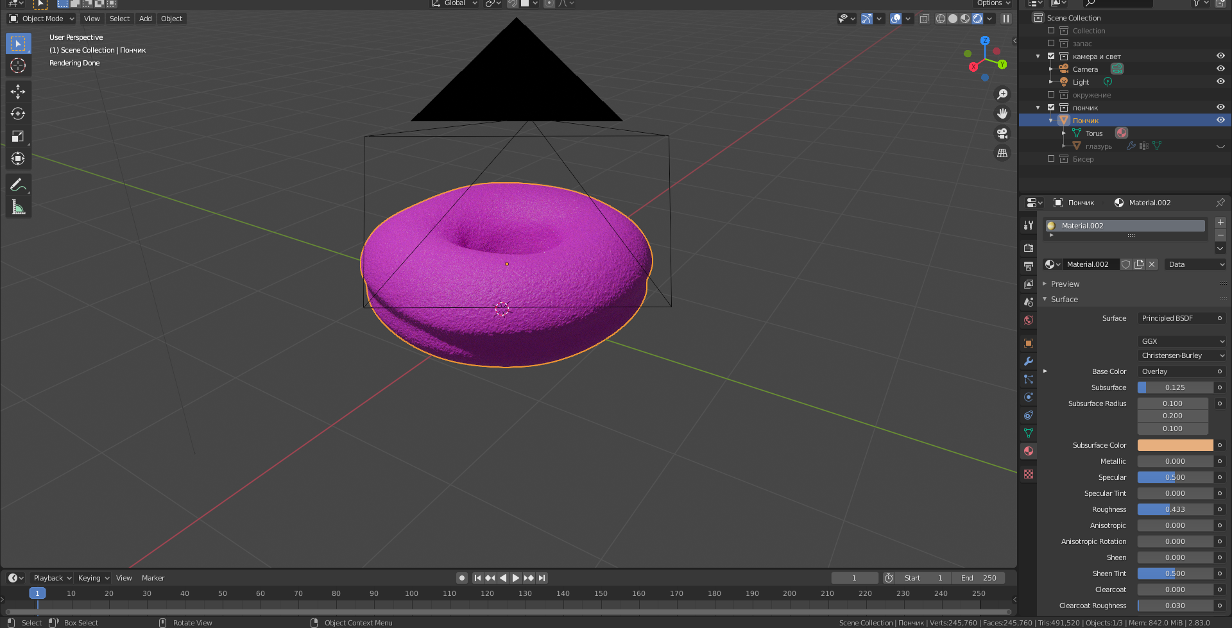This screenshot has width=1232, height=628.
Task: Switch to Solid viewport shading
Action: click(953, 19)
